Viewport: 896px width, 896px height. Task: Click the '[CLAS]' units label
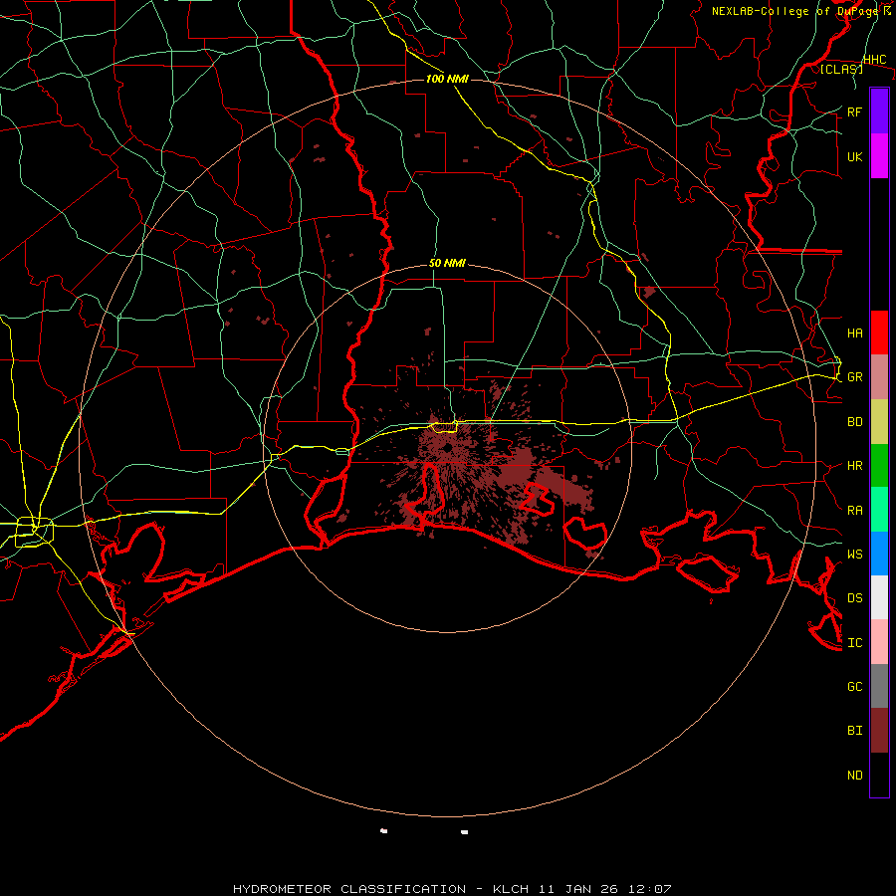(x=841, y=69)
